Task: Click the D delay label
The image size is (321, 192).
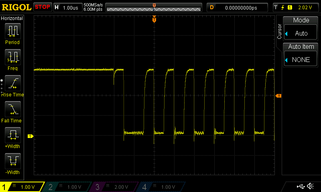Action: (212, 8)
